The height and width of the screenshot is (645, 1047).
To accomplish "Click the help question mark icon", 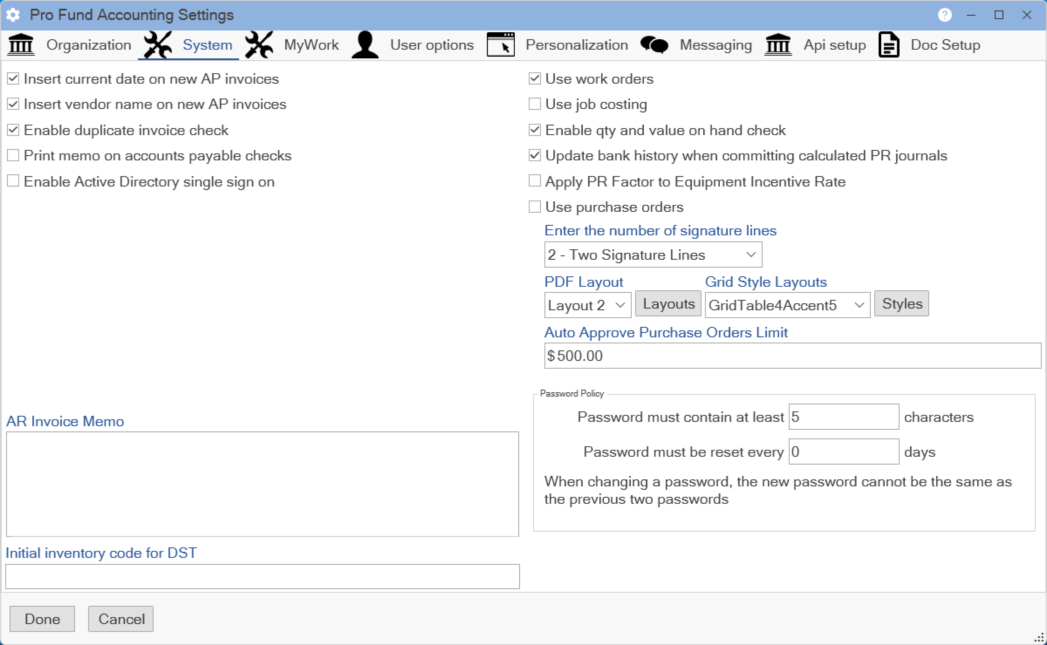I will coord(944,15).
